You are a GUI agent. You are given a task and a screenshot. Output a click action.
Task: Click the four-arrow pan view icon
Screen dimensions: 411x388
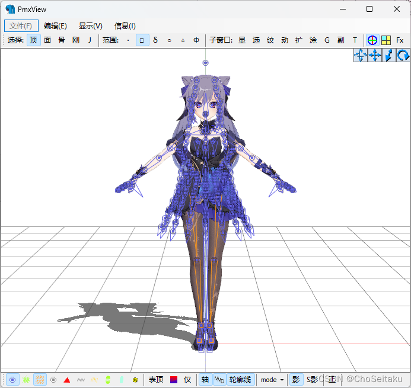[375, 55]
